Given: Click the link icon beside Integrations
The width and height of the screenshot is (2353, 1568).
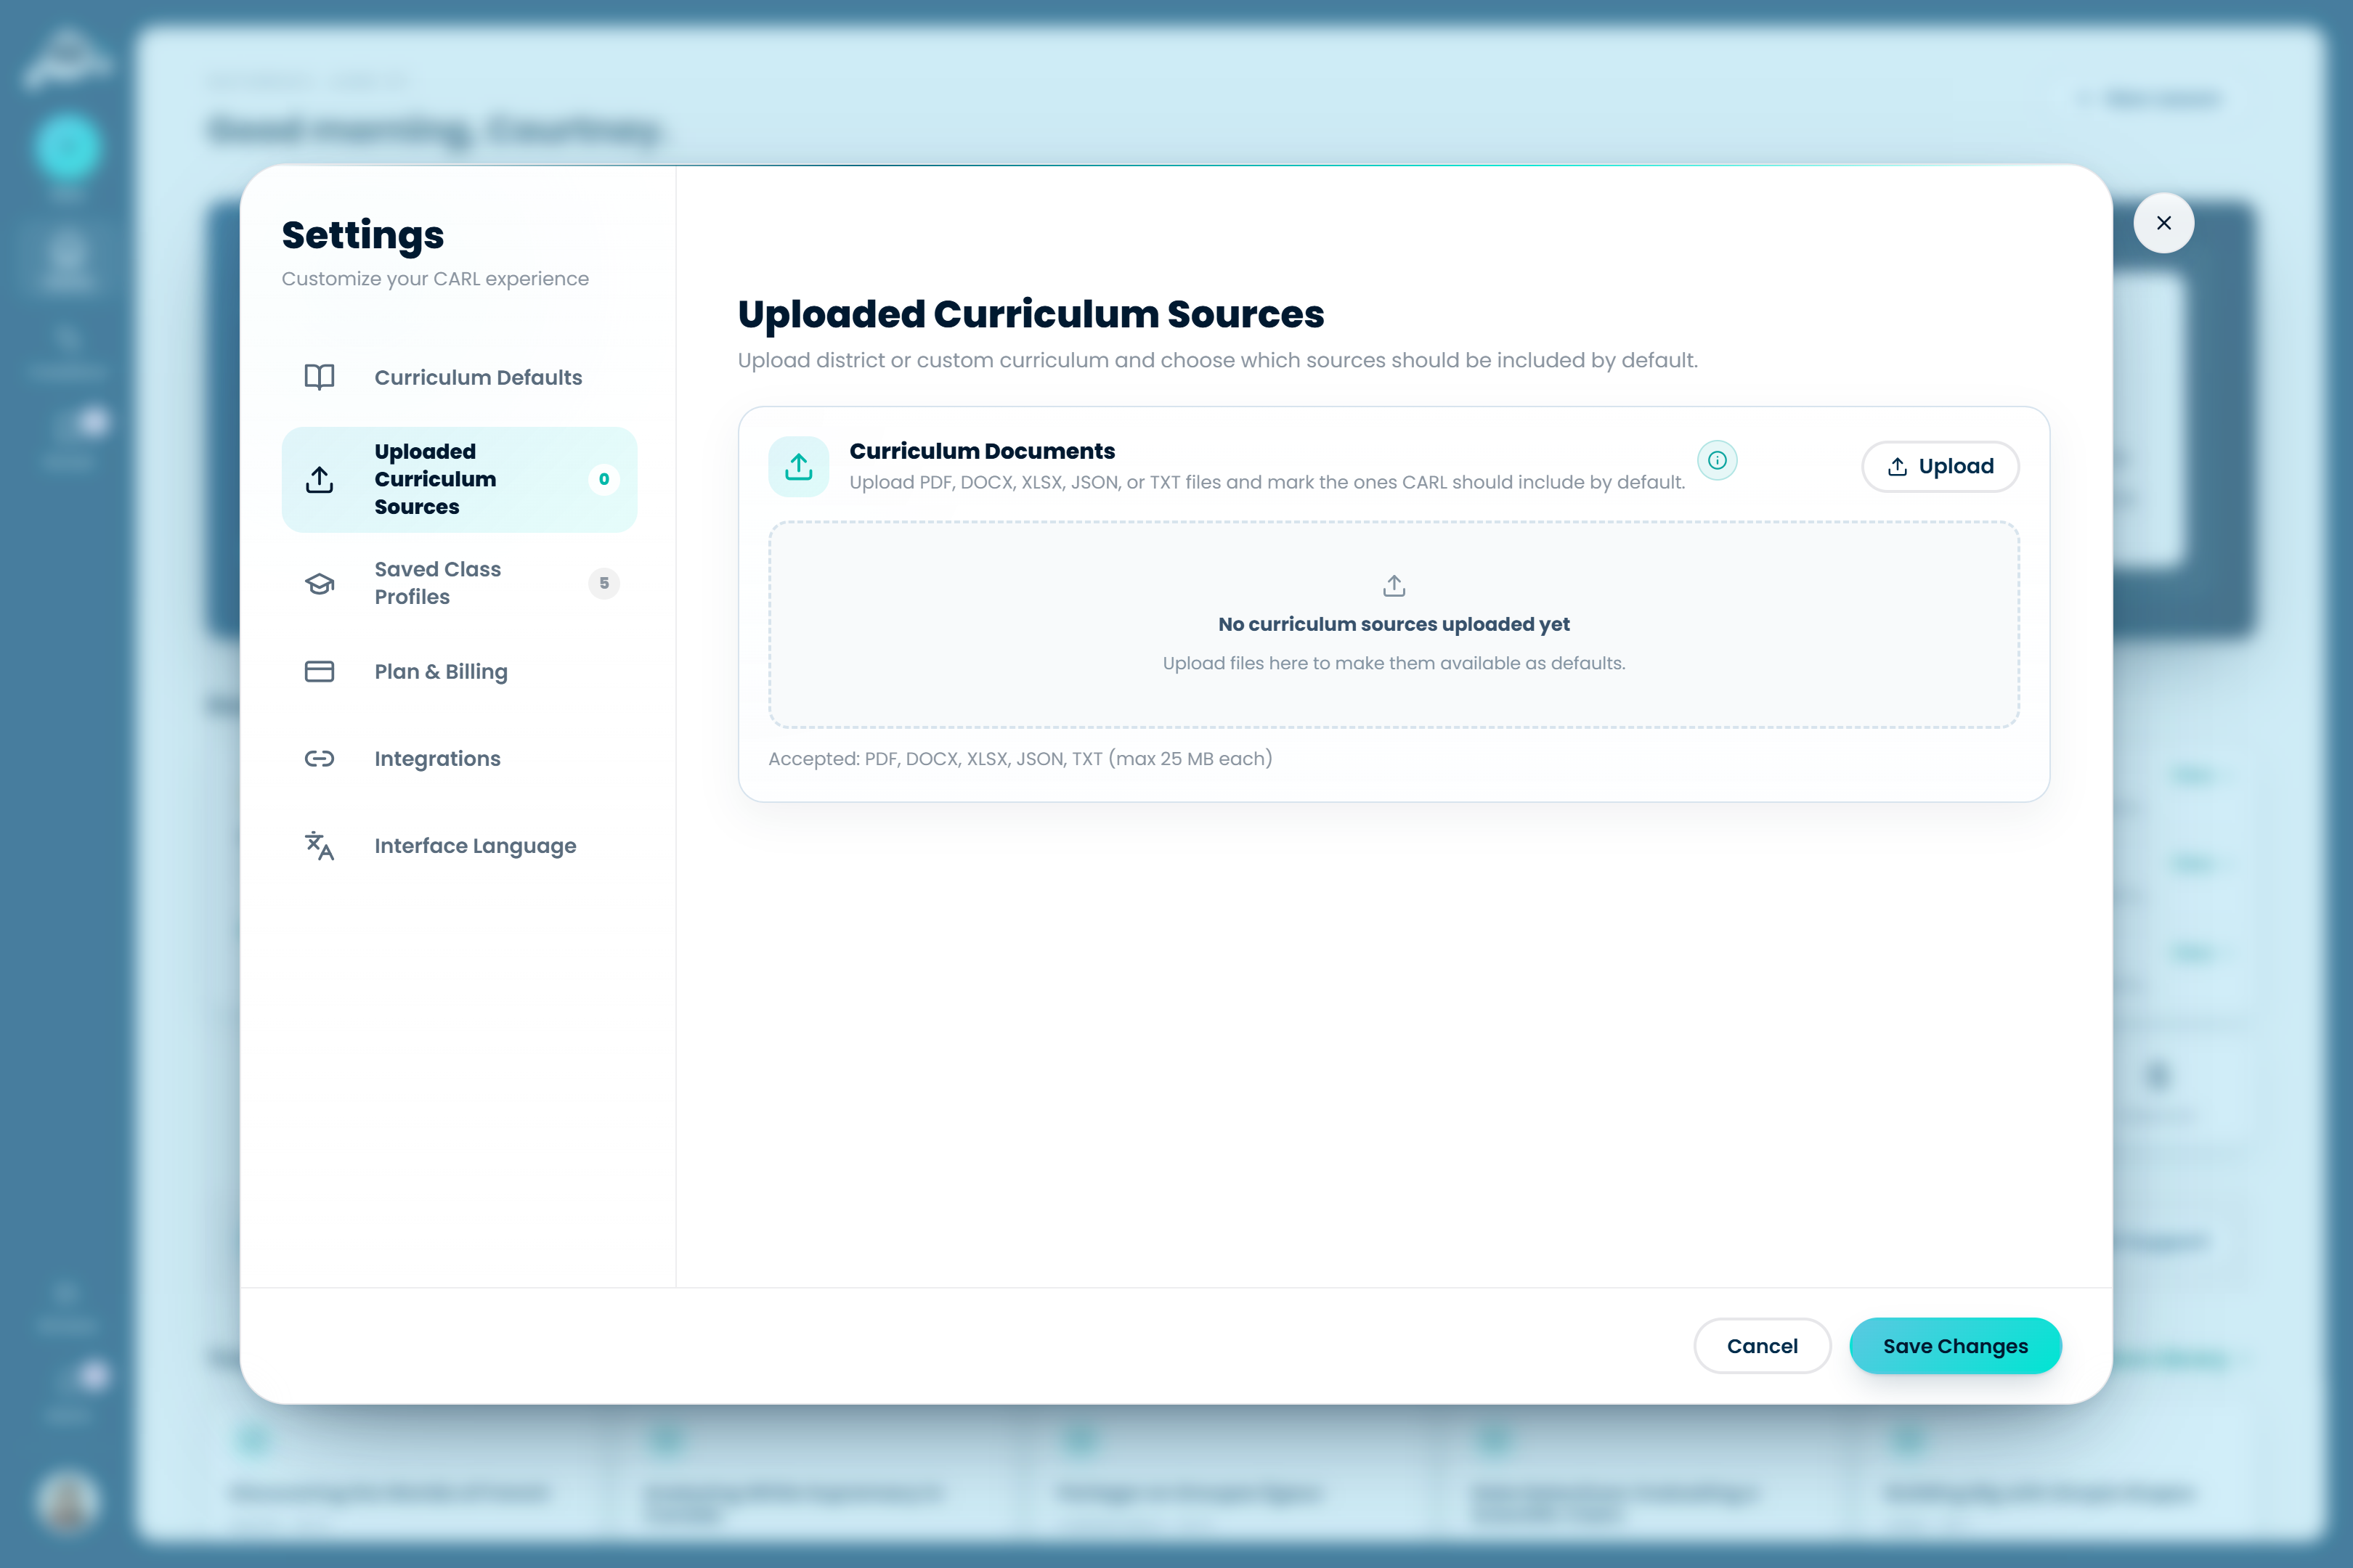Looking at the screenshot, I should click(x=319, y=758).
